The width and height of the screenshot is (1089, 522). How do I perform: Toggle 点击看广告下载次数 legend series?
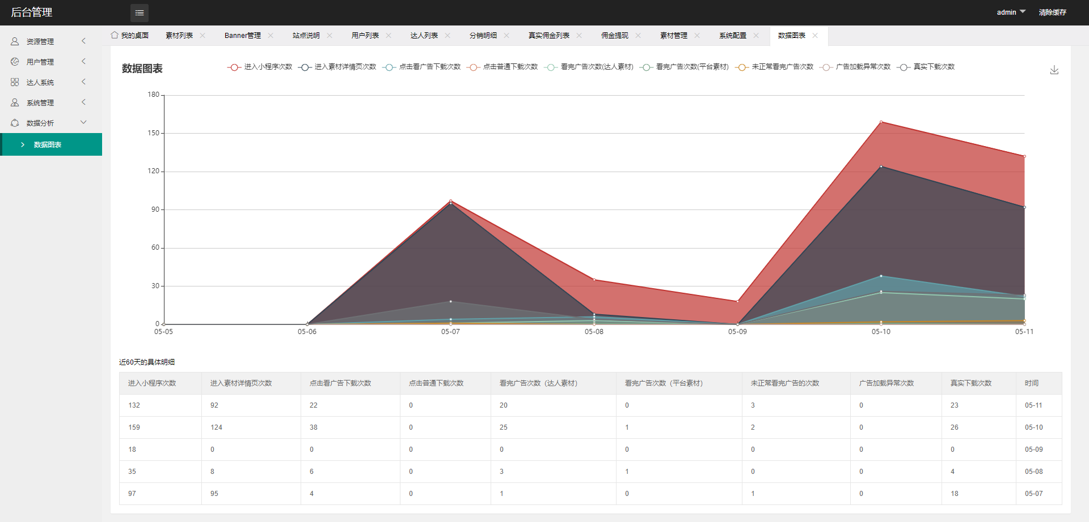(x=421, y=67)
